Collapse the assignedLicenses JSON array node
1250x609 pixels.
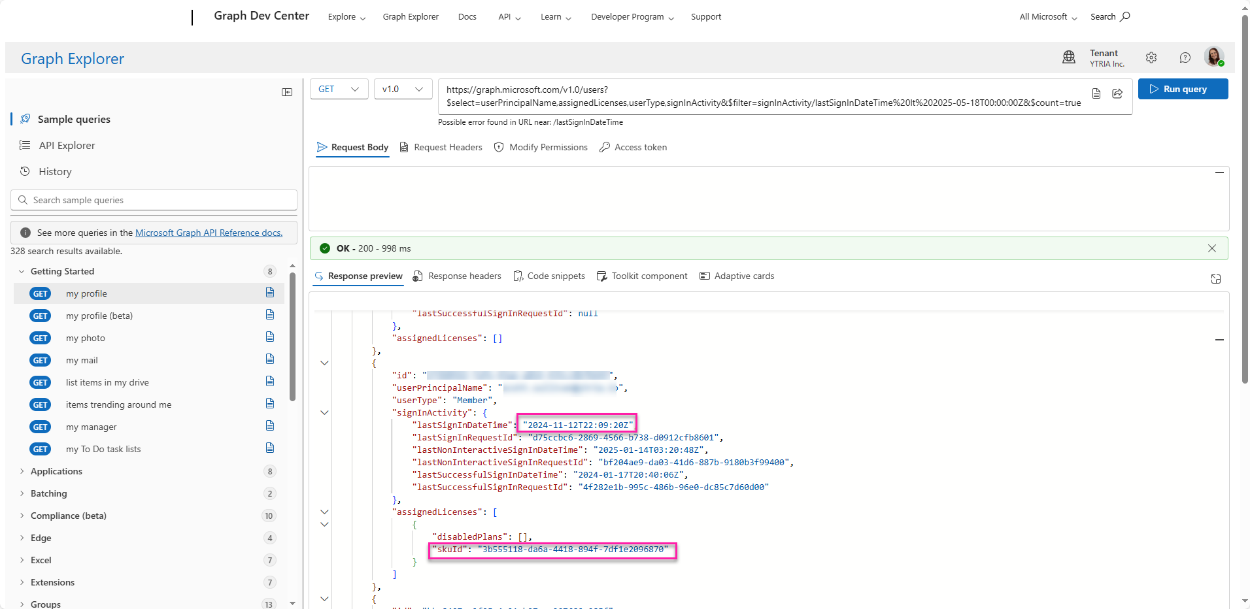[324, 512]
